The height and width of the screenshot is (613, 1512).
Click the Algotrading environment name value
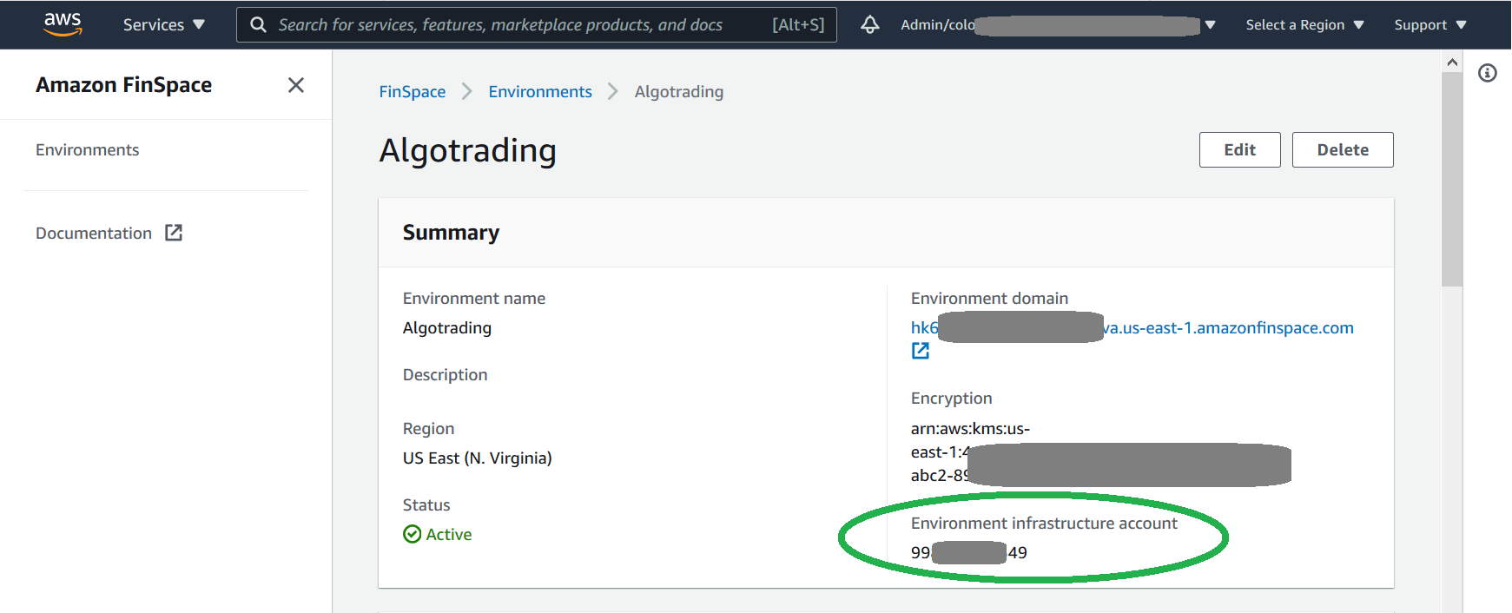446,328
